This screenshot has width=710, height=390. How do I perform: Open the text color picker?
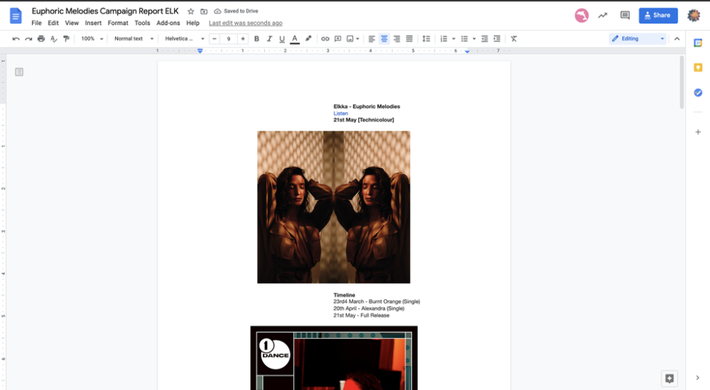[295, 39]
